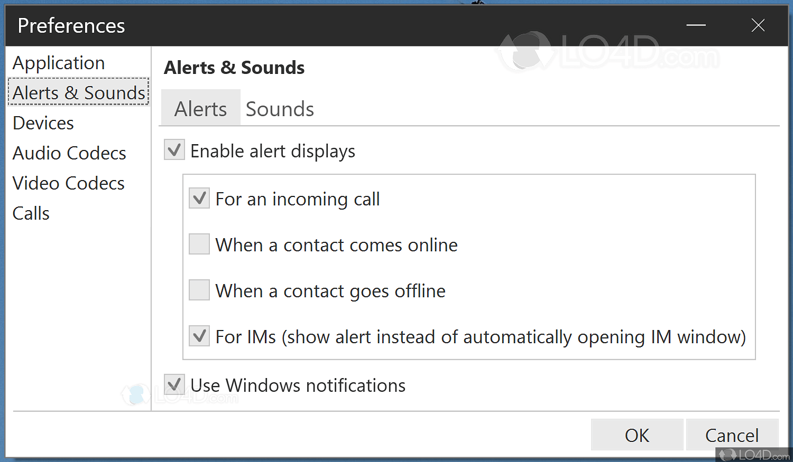
Task: Click OK to save preferences
Action: 637,435
